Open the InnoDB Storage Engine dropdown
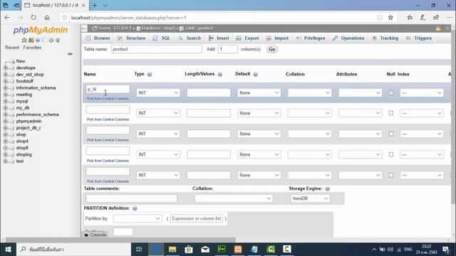The width and height of the screenshot is (456, 256). 311,198
